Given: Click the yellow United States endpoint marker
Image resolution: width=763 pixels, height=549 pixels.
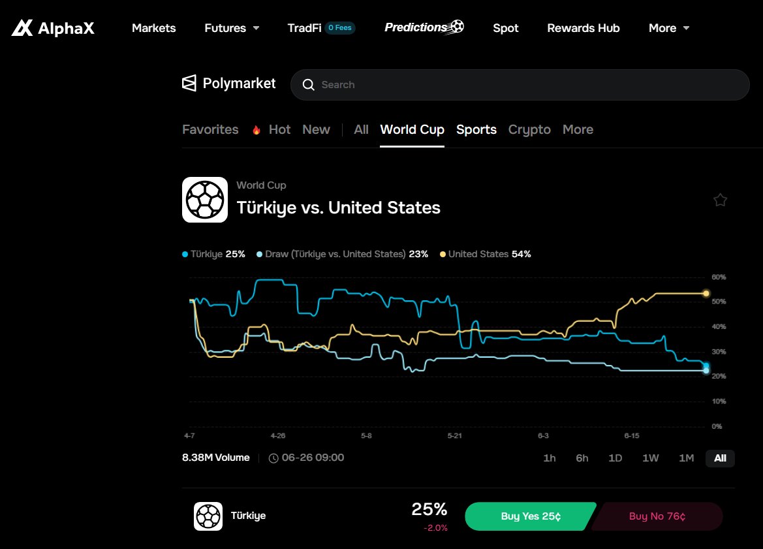Looking at the screenshot, I should pos(706,294).
